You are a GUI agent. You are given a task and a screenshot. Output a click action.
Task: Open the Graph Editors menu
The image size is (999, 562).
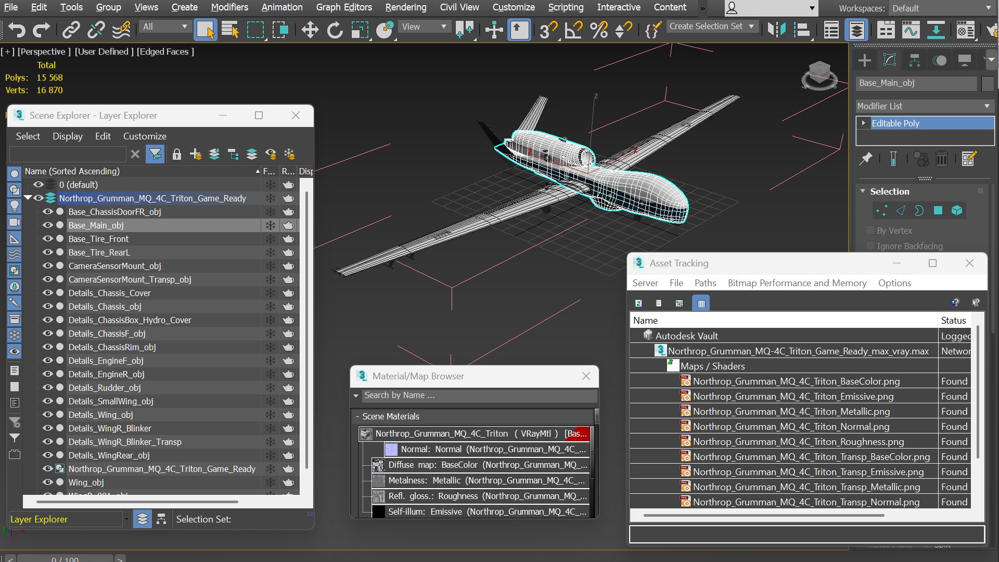343,7
